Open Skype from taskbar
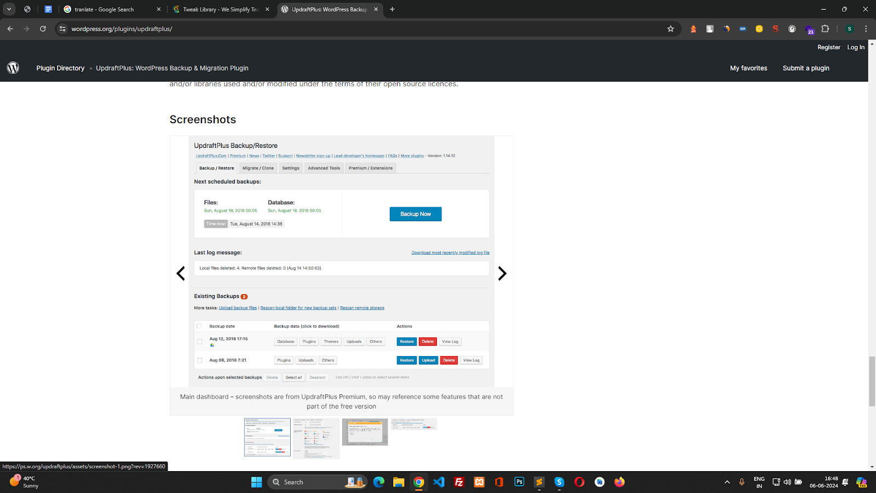The image size is (876, 493). pos(559,482)
